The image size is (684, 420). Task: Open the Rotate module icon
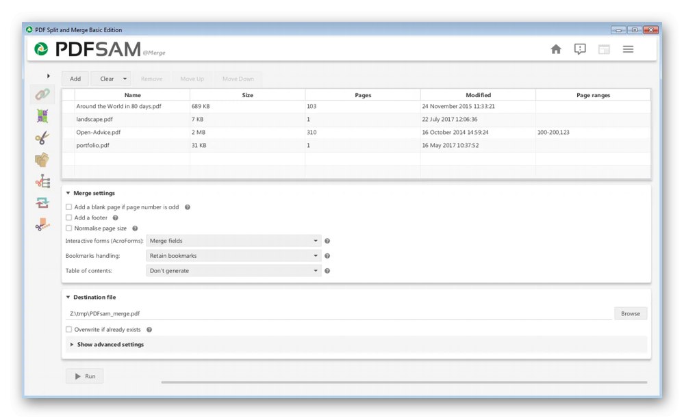point(42,202)
